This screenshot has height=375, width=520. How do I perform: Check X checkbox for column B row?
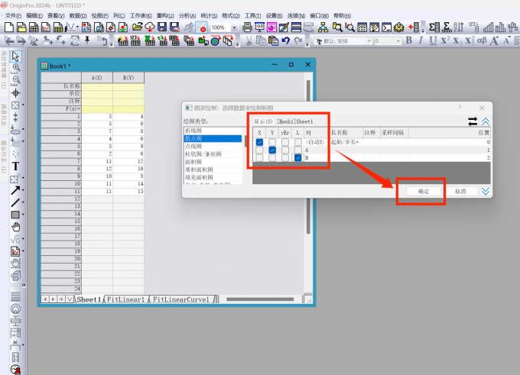[x=259, y=158]
